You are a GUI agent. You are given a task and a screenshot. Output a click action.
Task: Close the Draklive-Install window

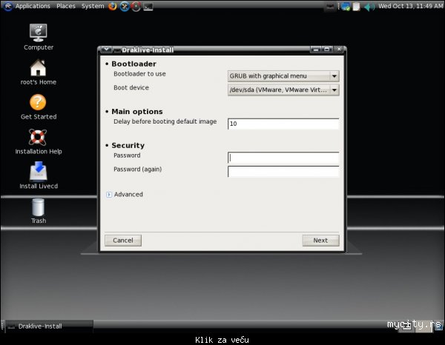pos(339,50)
